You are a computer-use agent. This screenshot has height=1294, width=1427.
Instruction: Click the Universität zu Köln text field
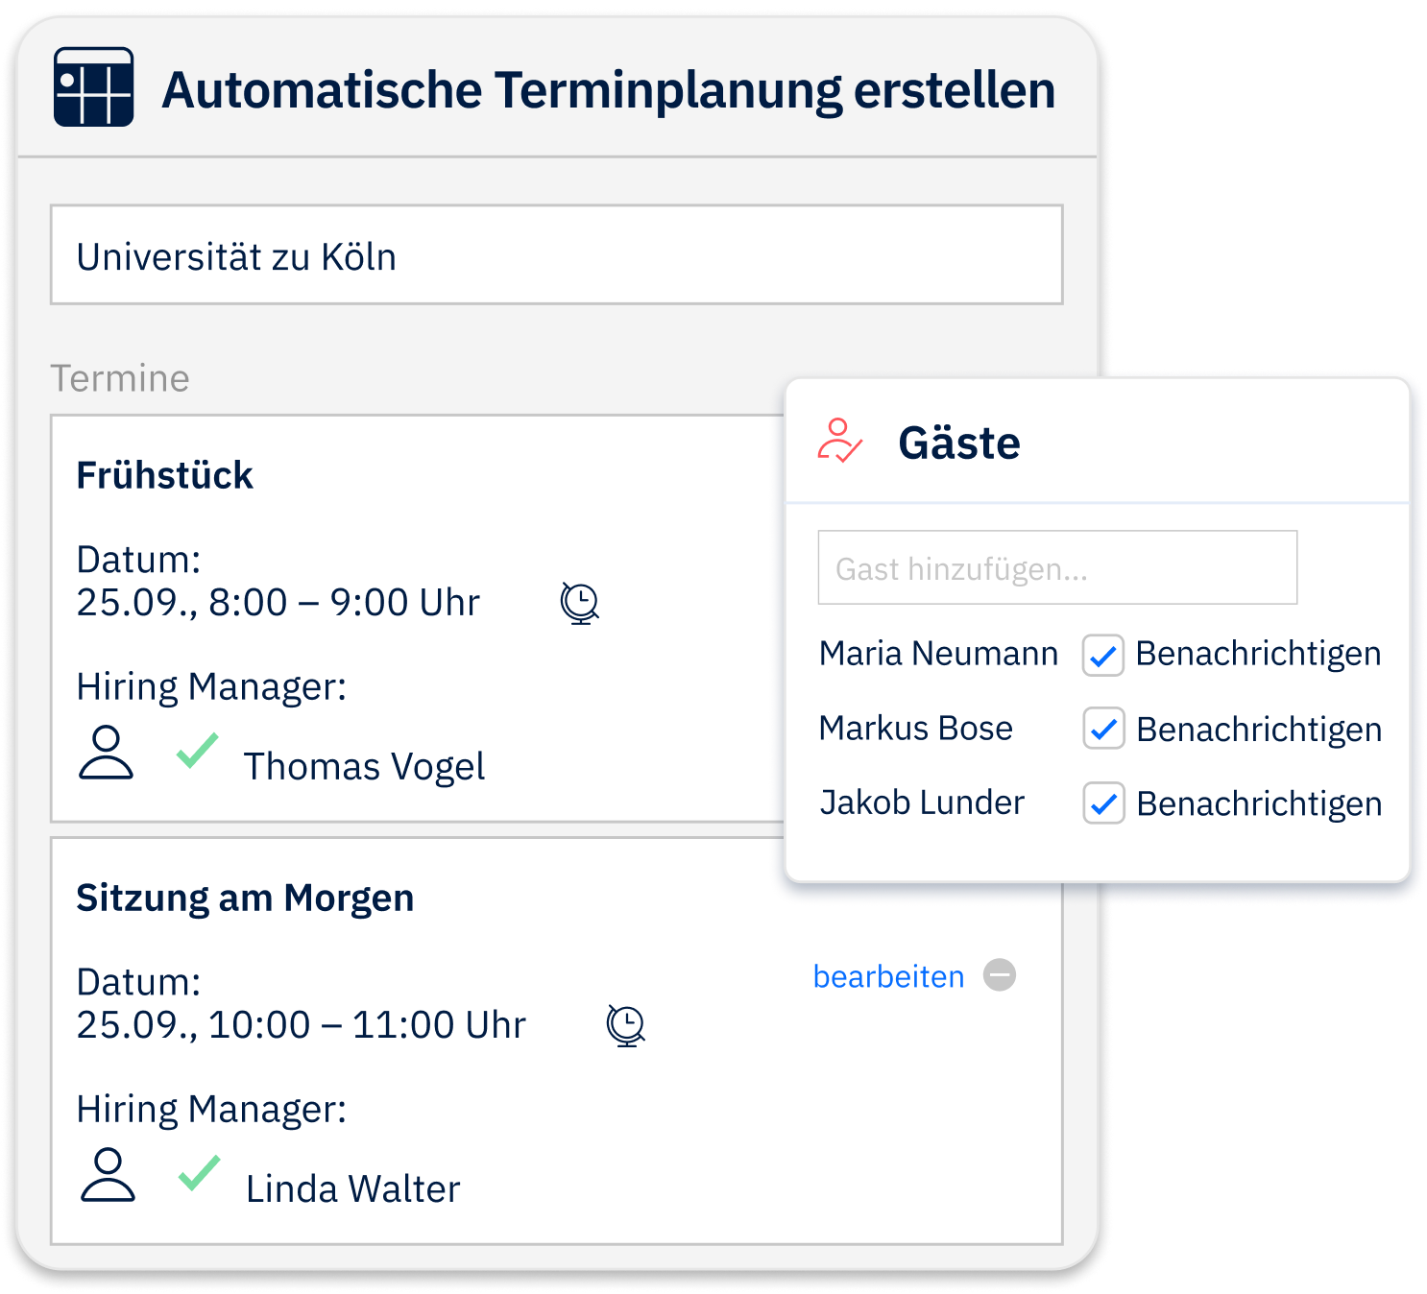(x=556, y=255)
